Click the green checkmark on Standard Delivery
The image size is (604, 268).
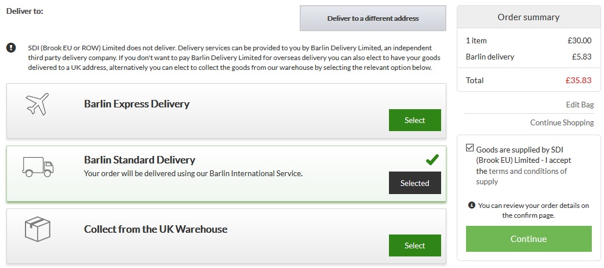pyautogui.click(x=432, y=159)
